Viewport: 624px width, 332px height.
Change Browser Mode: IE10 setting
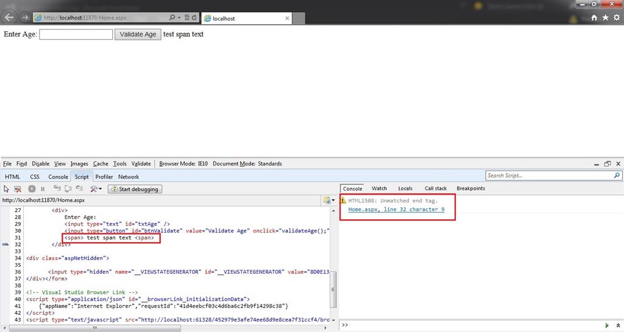click(183, 164)
